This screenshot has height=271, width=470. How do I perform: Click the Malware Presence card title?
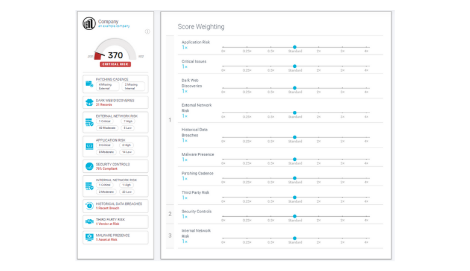click(113, 235)
